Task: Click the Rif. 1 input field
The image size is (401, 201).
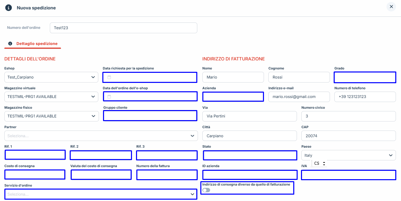Action: coord(35,155)
